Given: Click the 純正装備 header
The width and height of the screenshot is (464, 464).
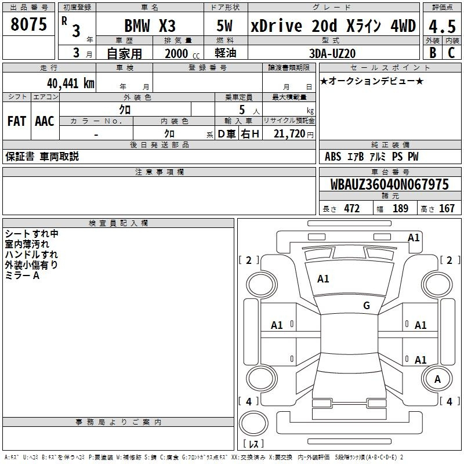Looking at the screenshot, I should tap(390, 144).
